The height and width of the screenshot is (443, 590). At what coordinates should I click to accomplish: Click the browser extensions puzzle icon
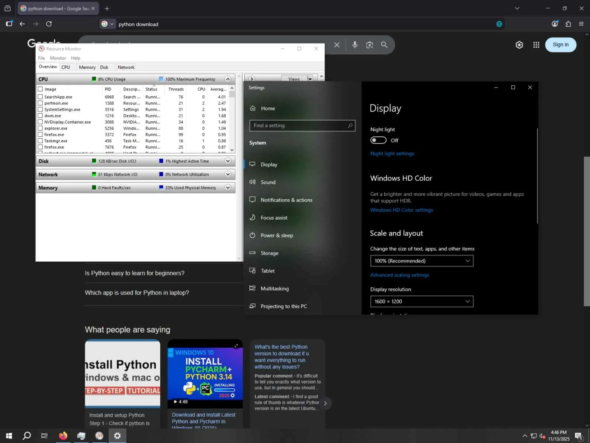pyautogui.click(x=568, y=24)
